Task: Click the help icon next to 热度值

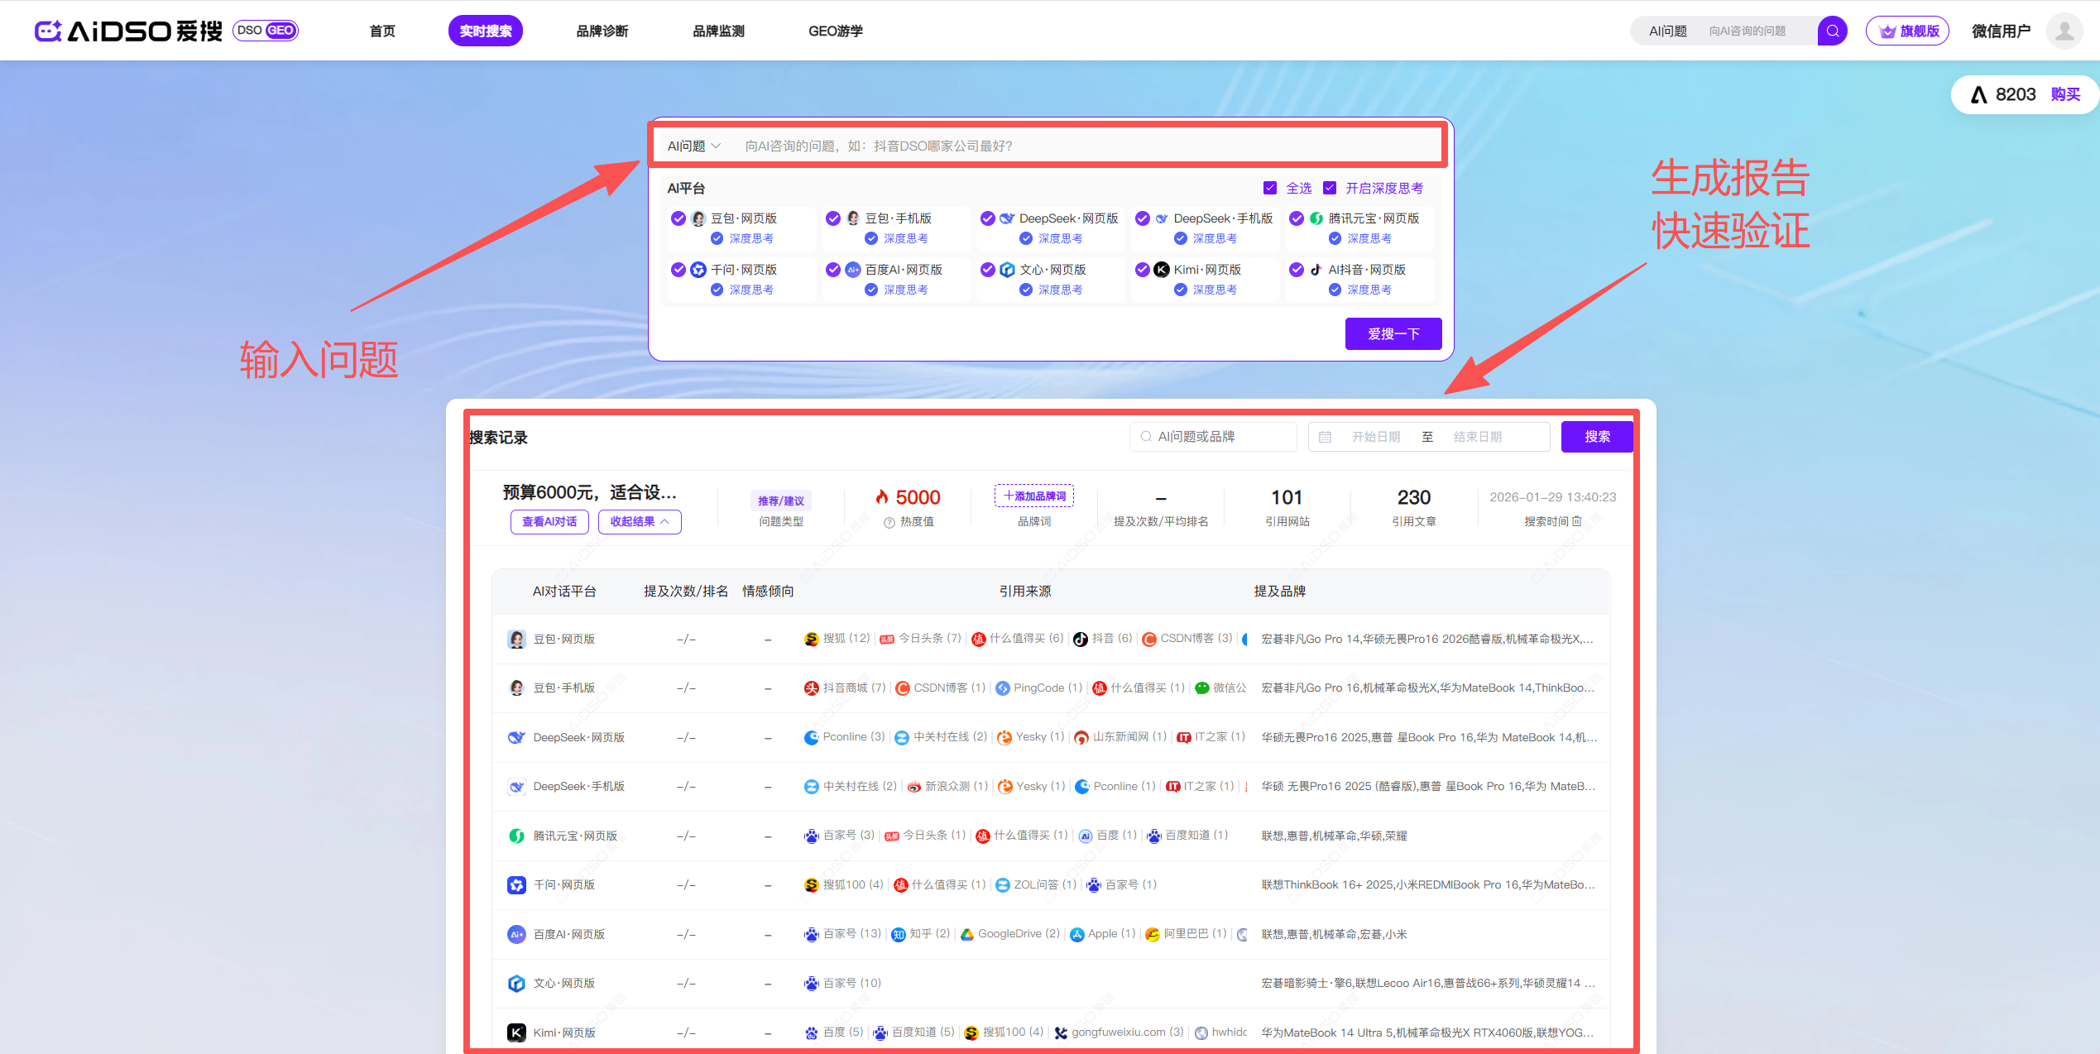Action: tap(889, 522)
